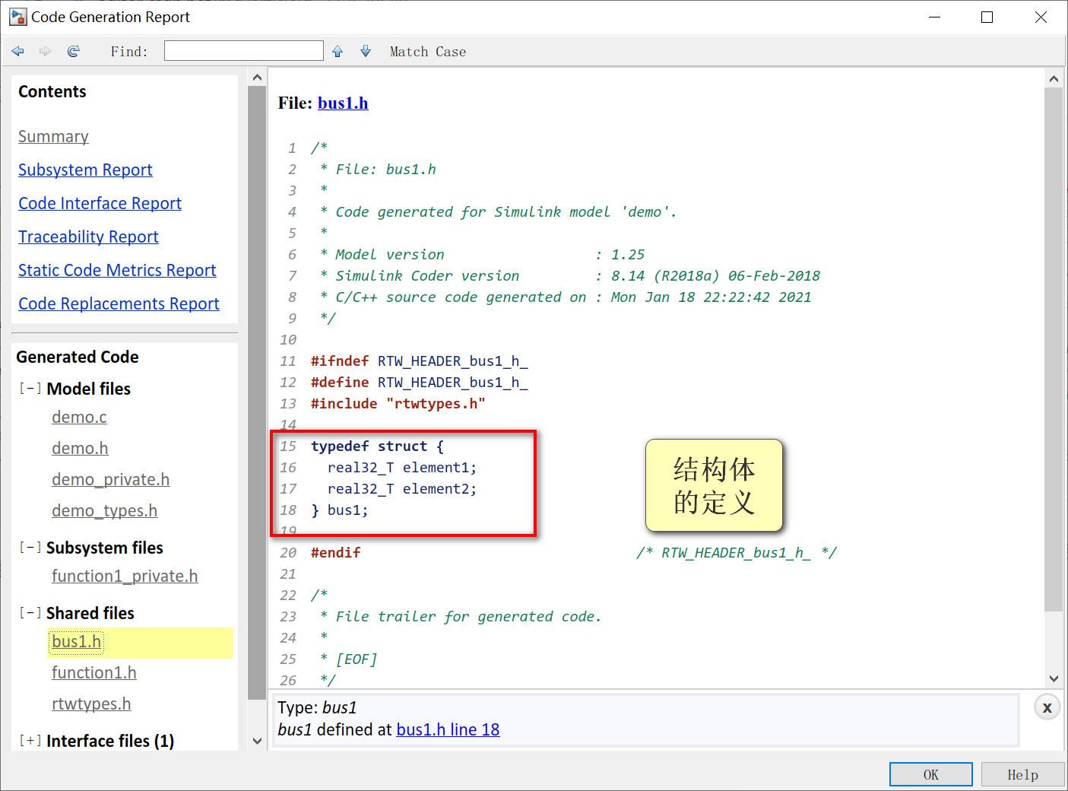Expand the Interface files section
Image resolution: width=1068 pixels, height=791 pixels.
pyautogui.click(x=30, y=740)
